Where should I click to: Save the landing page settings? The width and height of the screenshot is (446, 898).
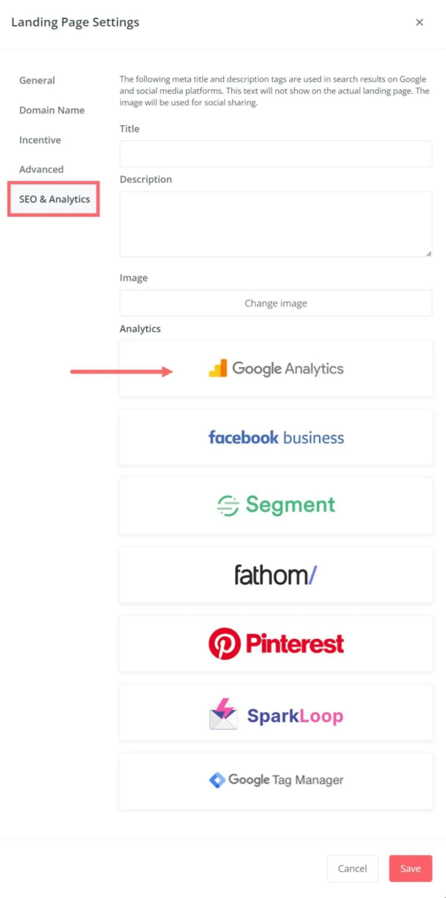click(x=410, y=868)
